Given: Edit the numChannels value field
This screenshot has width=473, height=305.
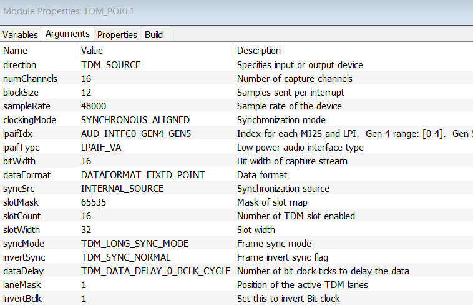Looking at the screenshot, I should [87, 79].
